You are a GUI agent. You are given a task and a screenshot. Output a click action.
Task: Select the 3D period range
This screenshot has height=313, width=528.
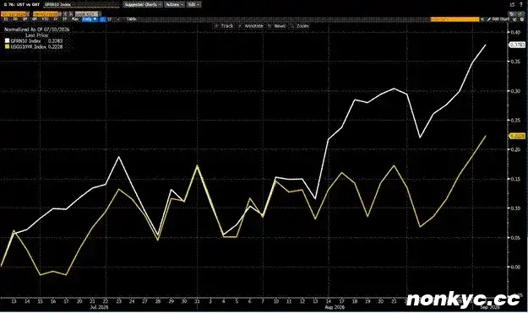pos(15,19)
